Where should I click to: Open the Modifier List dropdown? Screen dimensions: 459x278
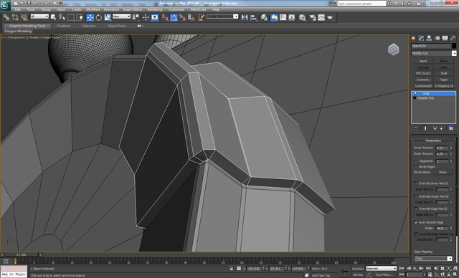(x=434, y=53)
